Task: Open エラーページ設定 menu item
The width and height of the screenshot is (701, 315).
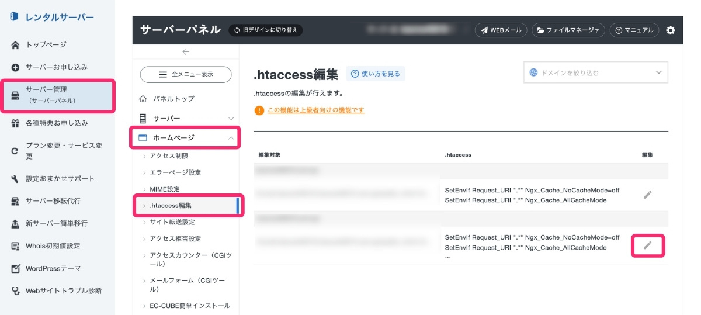Action: tap(175, 172)
